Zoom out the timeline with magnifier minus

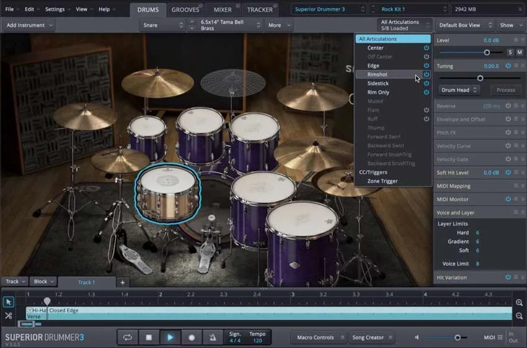pos(519,316)
